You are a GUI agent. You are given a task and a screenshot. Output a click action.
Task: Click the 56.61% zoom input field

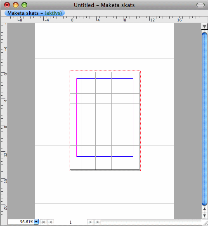[21, 222]
